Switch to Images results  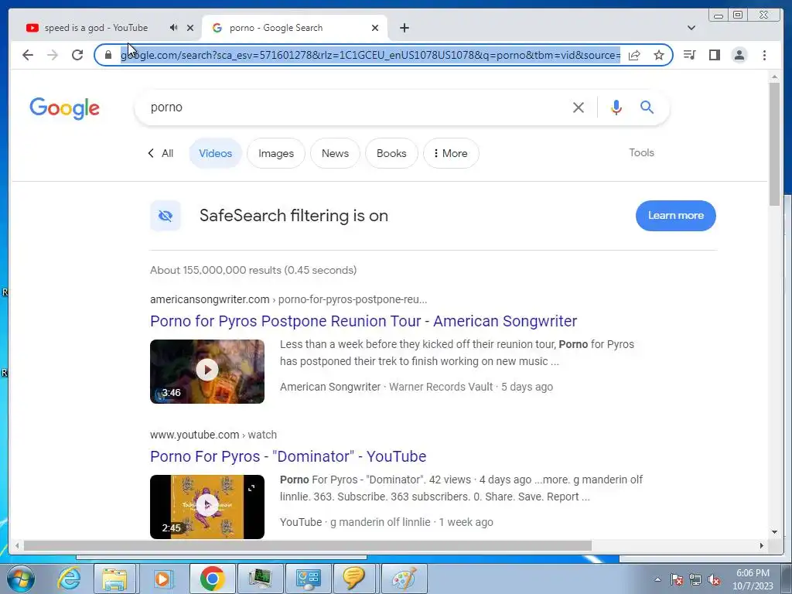[276, 153]
